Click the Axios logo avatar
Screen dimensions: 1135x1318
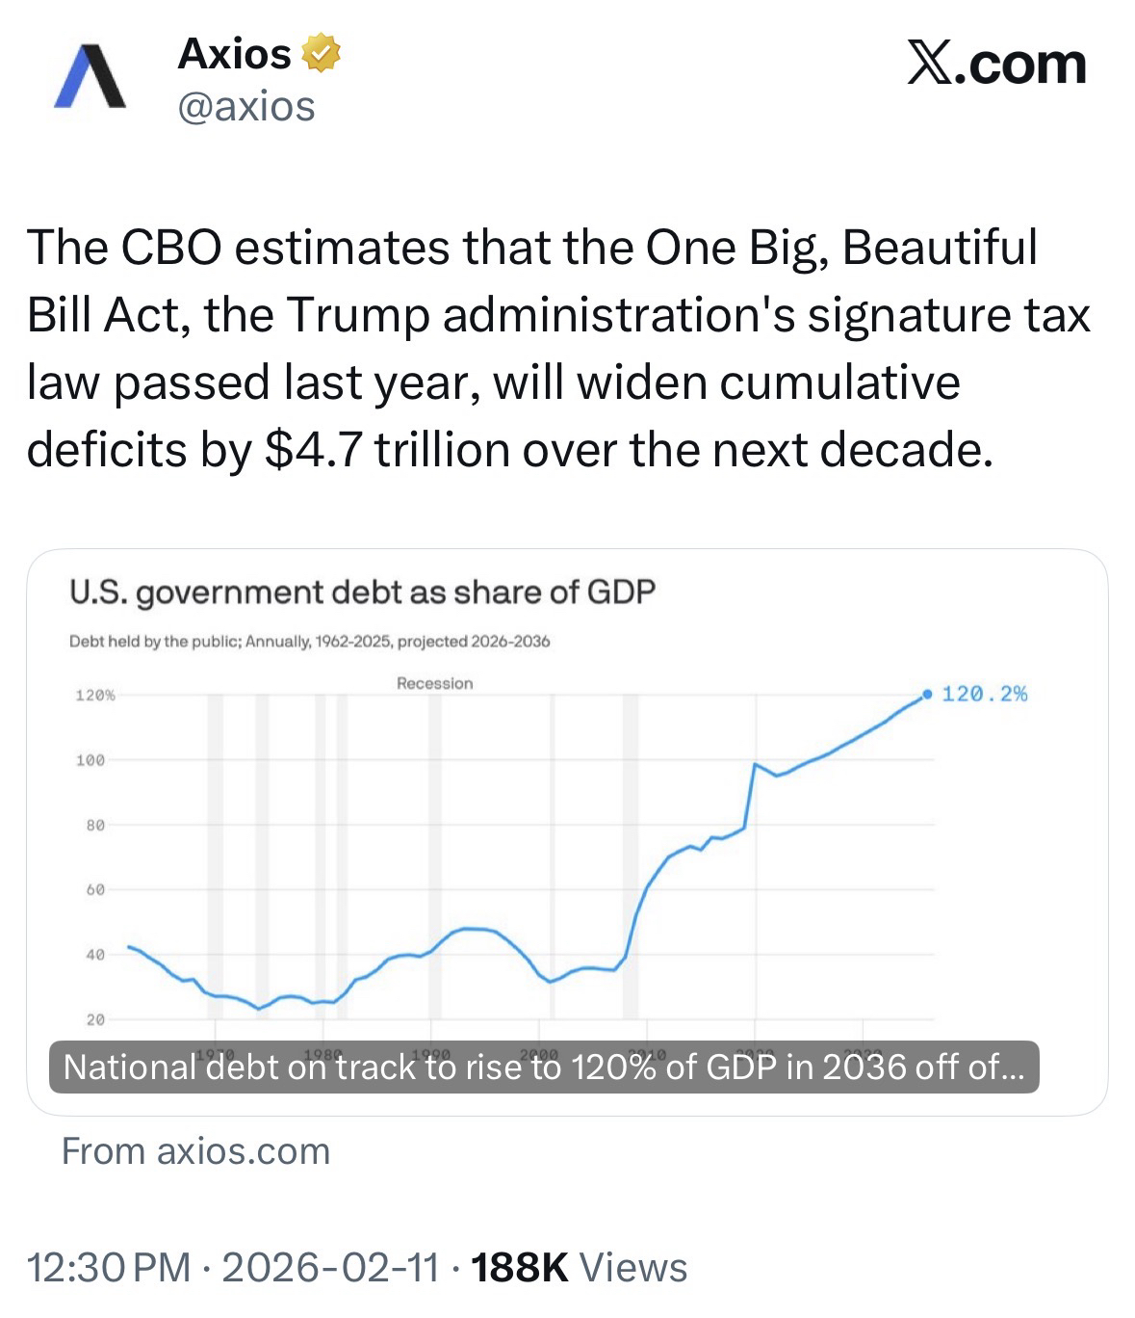[x=90, y=78]
